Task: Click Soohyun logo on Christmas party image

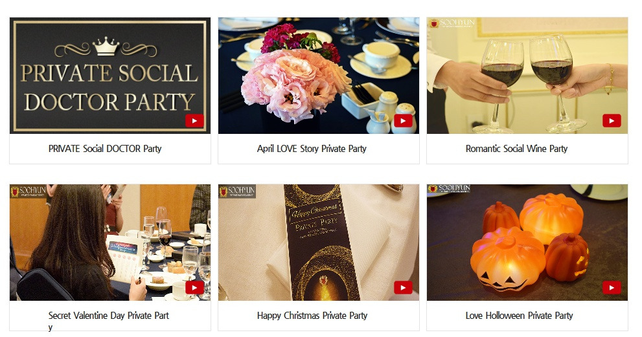Action: coord(237,191)
